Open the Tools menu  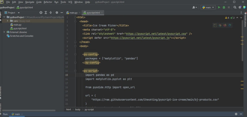(63, 2)
